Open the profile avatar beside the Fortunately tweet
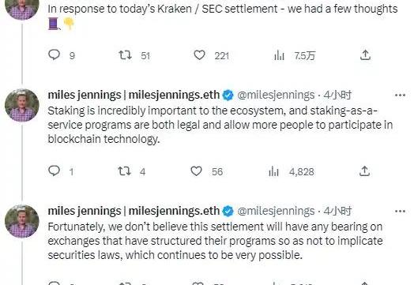Image resolution: width=414 pixels, height=285 pixels. pyautogui.click(x=22, y=221)
